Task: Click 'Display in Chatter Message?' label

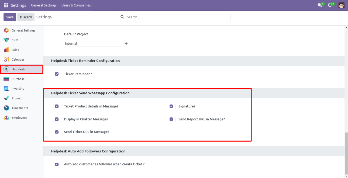Action: click(86, 119)
